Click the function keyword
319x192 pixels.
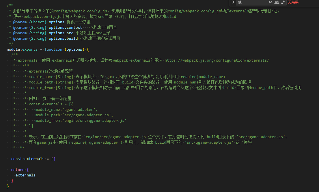click(x=53, y=50)
